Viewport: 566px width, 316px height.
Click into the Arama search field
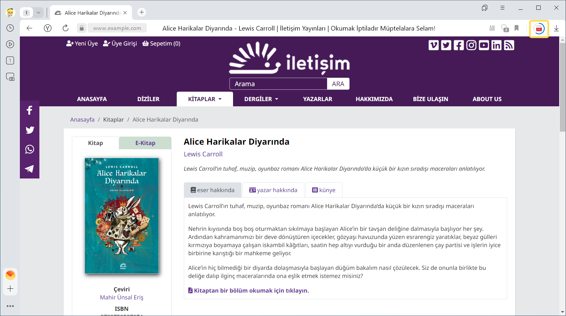[278, 84]
